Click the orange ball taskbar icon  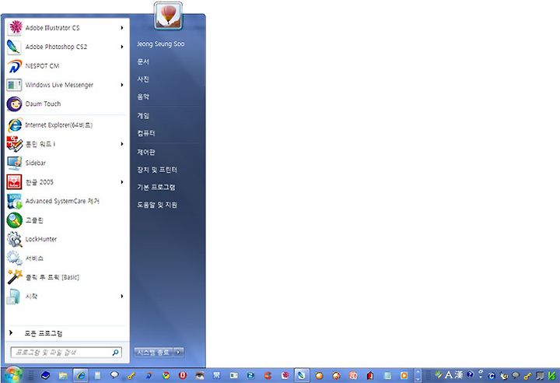coord(319,375)
